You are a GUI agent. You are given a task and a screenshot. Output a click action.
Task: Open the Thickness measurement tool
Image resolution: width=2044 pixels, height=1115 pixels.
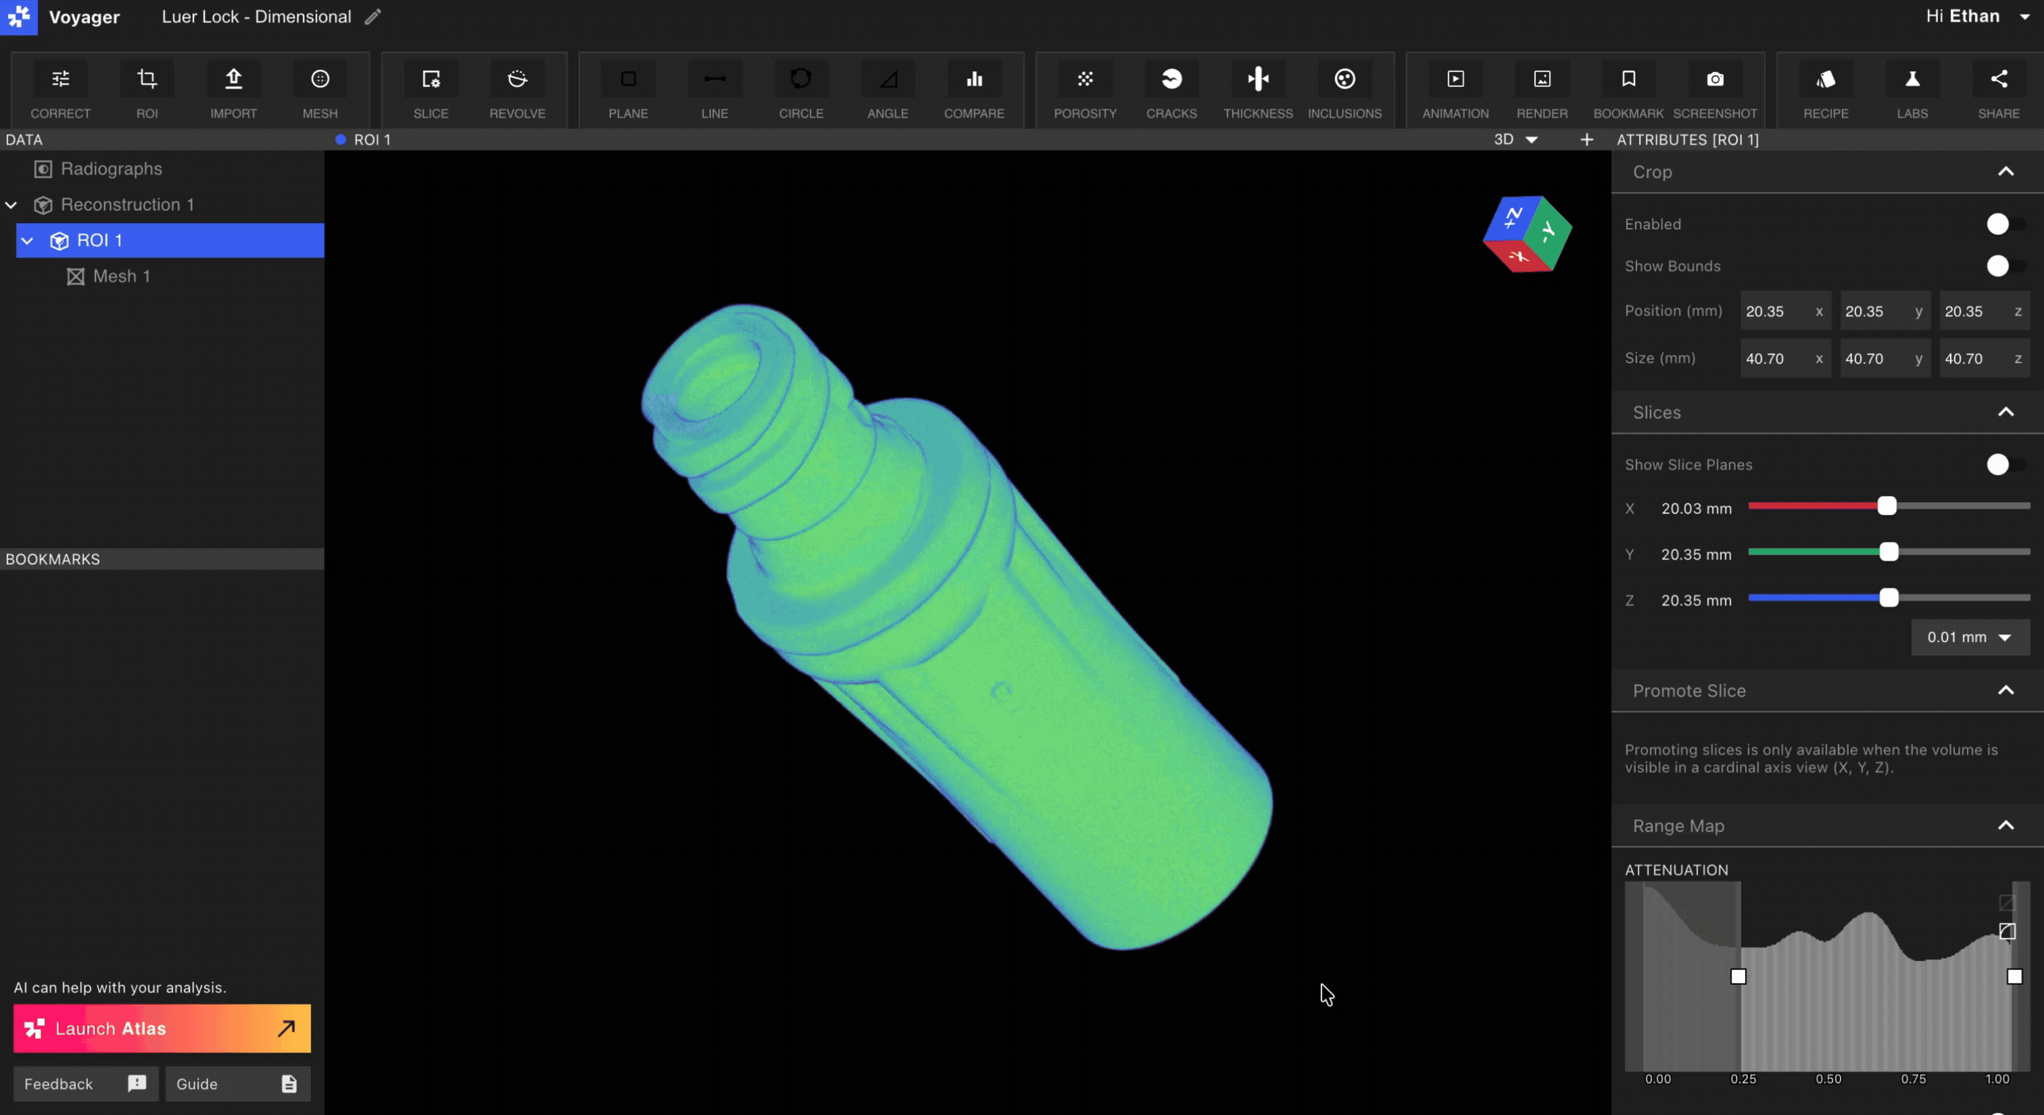pos(1258,89)
